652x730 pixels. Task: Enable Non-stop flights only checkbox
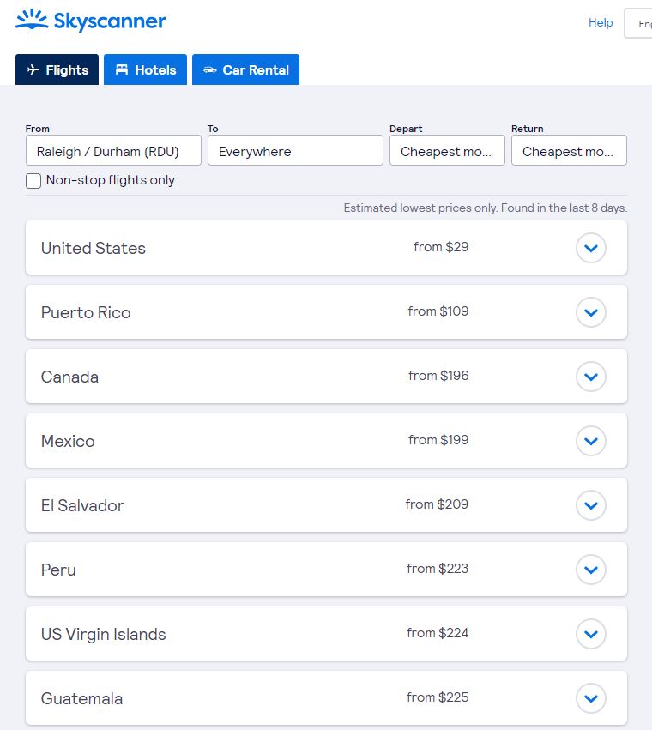point(33,181)
